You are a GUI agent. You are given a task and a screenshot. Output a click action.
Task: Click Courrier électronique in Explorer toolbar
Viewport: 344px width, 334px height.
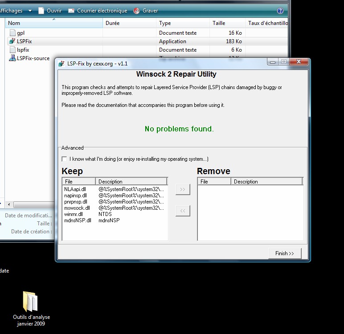(x=98, y=11)
